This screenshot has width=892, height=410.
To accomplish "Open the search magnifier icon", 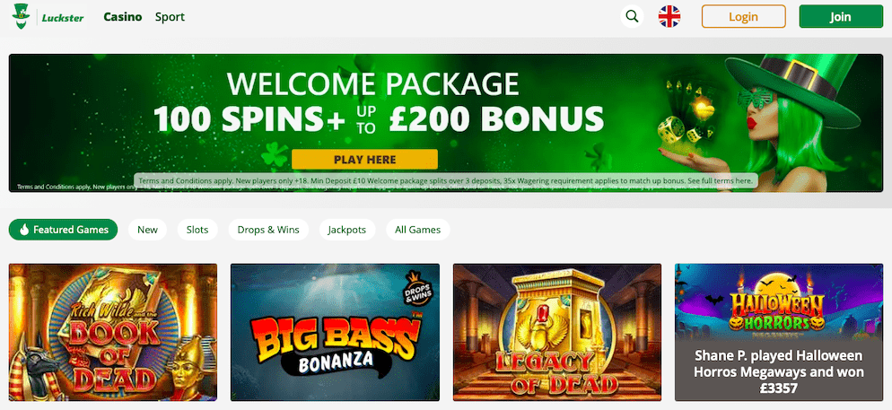I will tap(632, 16).
